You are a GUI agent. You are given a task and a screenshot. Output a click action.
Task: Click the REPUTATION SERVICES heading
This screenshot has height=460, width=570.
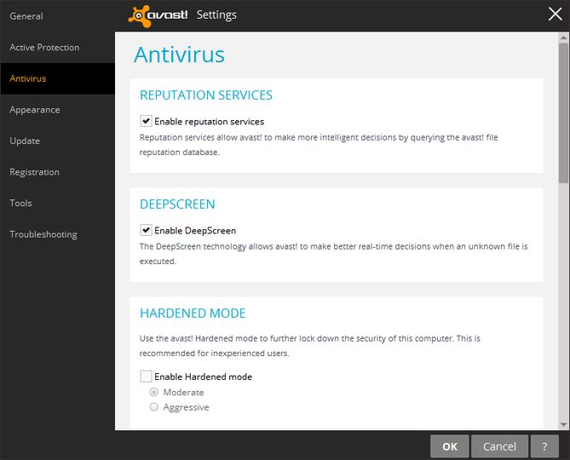point(206,95)
